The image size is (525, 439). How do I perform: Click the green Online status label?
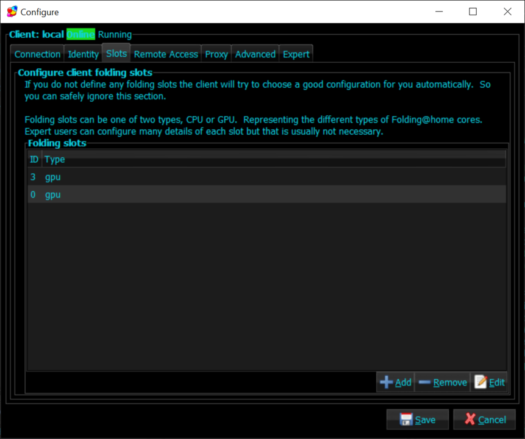[x=80, y=35]
